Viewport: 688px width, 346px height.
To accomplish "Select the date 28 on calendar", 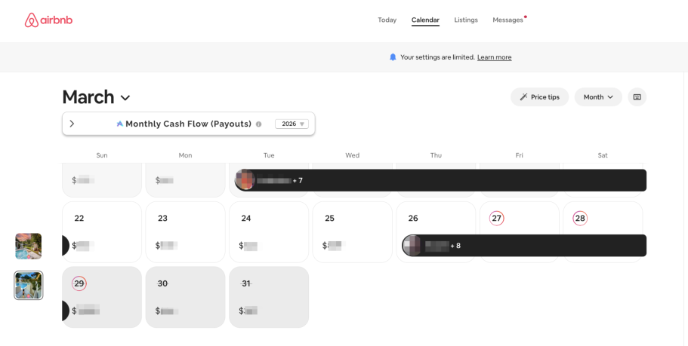I will (580, 219).
